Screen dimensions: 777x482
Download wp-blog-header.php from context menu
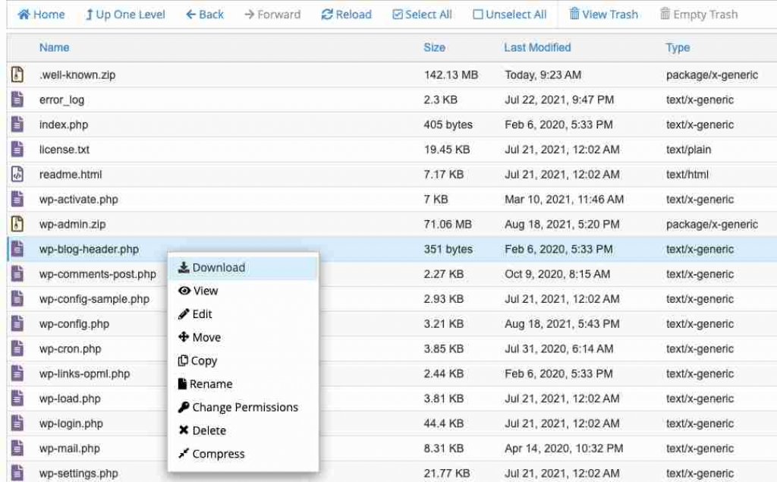(219, 267)
